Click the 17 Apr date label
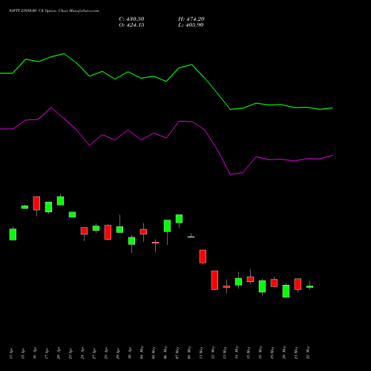Viewport: 371px width, 371px height. (47, 352)
